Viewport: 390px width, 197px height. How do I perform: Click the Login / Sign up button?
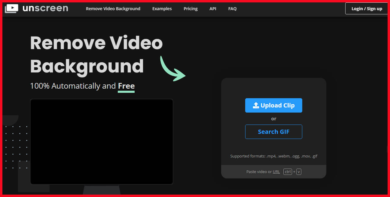[367, 8]
